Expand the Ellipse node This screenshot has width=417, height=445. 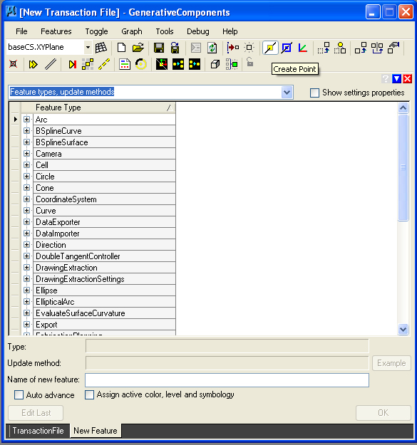pos(26,290)
